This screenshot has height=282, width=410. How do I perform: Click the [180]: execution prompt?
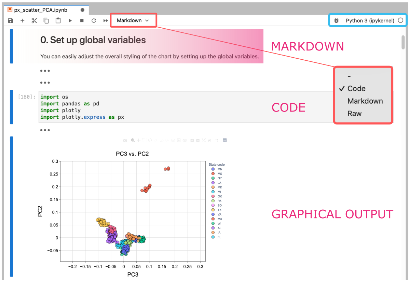pos(27,97)
